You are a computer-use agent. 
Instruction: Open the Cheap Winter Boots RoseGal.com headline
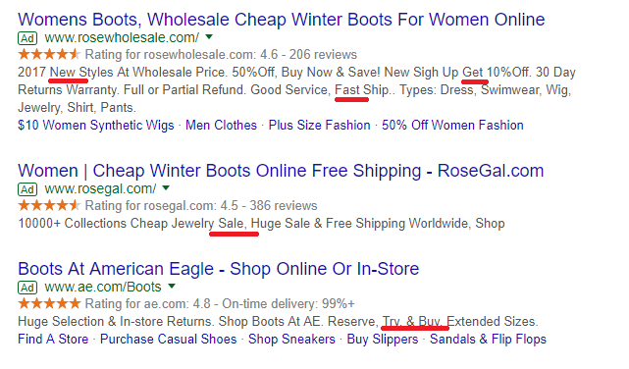pyautogui.click(x=281, y=171)
